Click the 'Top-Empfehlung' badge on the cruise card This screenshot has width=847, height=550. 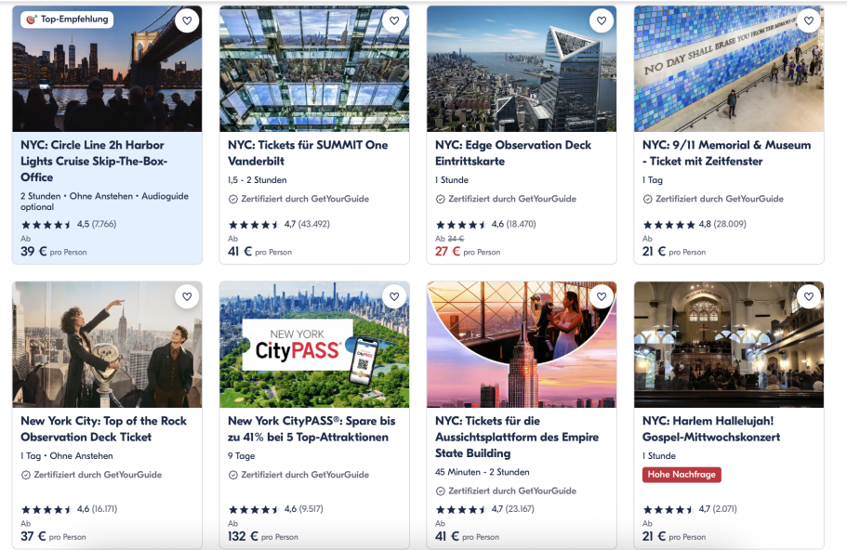[x=68, y=20]
